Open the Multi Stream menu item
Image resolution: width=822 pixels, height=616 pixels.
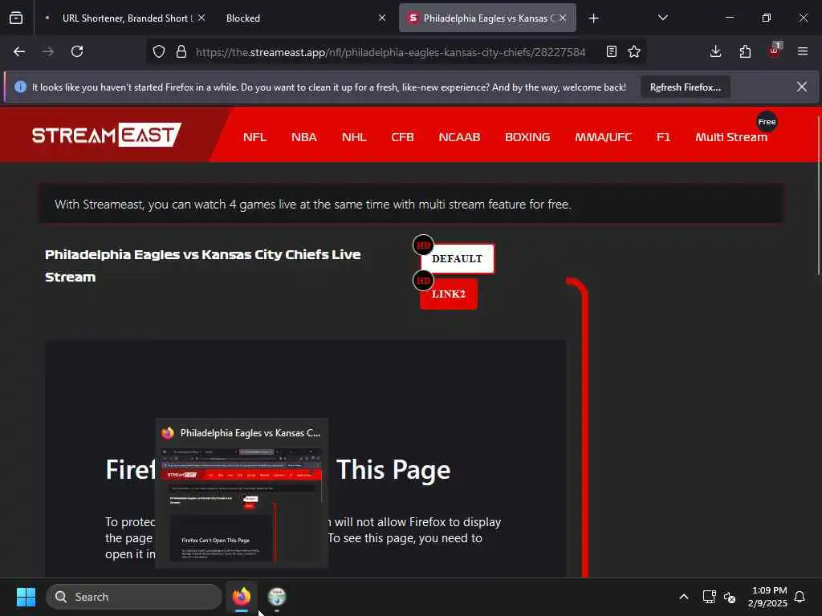(x=731, y=137)
